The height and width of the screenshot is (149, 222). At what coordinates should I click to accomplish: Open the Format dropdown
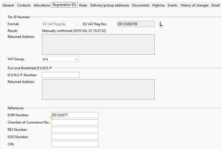(x=60, y=24)
